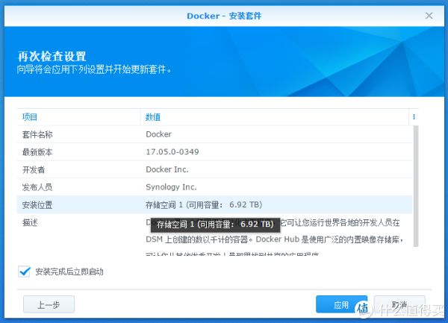Close the Docker install dialog
This screenshot has height=323, width=448.
(429, 15)
